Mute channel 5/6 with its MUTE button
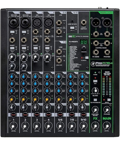Screen dimensions: 120x144 (60, 115)
